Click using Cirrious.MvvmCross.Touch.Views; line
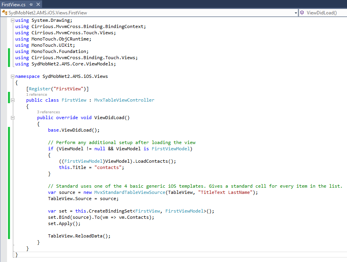 tap(66, 33)
